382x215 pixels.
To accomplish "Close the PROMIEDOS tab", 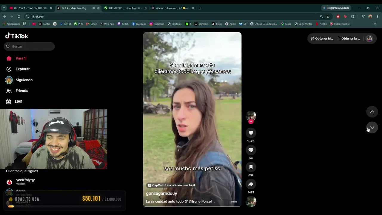I will [146, 8].
